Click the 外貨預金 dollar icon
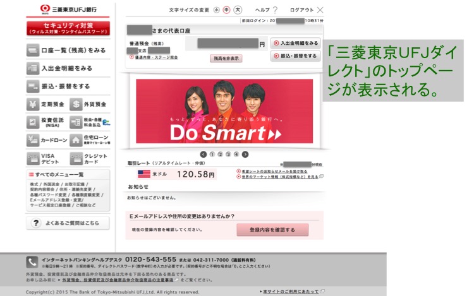Viewport: 474px width, 296px height. click(76, 104)
